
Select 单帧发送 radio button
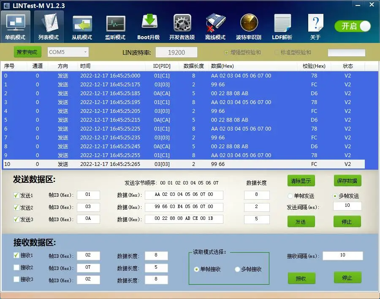tap(290, 196)
